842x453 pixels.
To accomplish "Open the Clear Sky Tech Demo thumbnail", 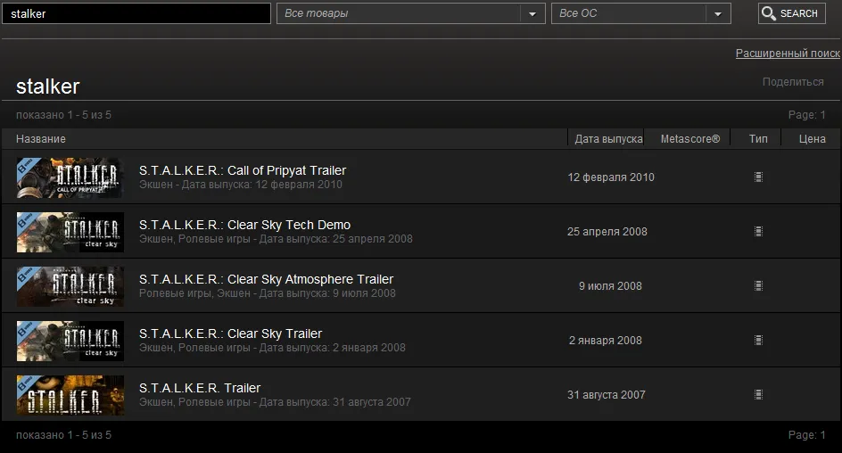I will click(70, 232).
